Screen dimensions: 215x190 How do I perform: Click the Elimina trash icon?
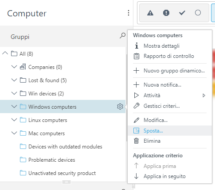[137, 141]
